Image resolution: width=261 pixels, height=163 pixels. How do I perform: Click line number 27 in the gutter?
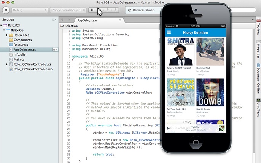(69, 125)
